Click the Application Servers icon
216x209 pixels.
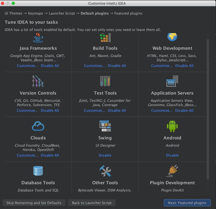pos(172,81)
